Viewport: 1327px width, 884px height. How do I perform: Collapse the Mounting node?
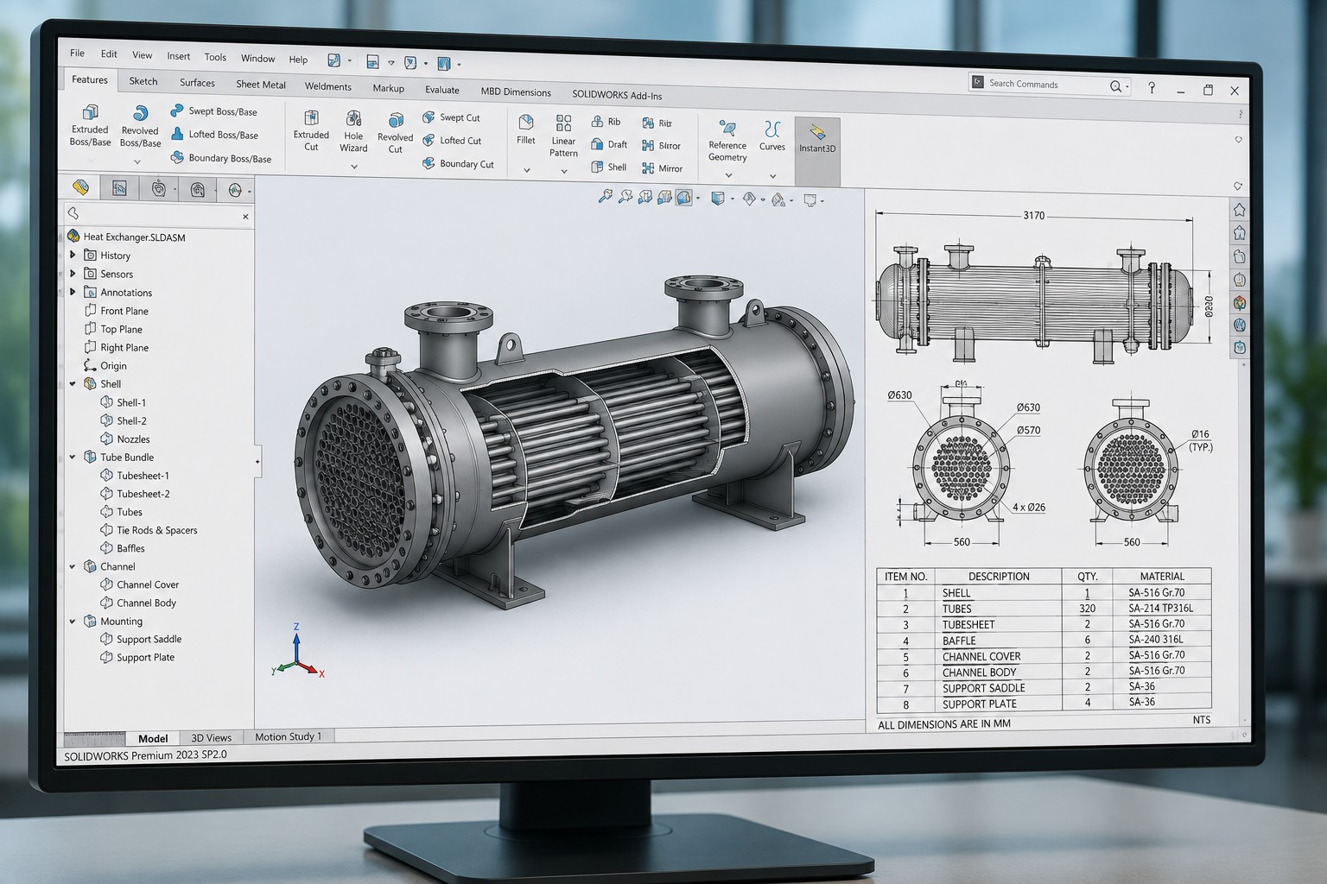click(x=73, y=621)
